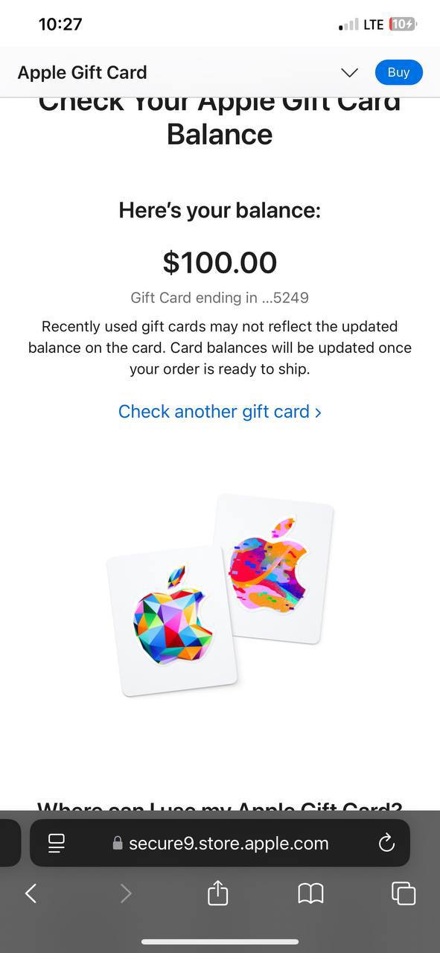Screen dimensions: 440x953
Task: Tap the home indicator bar at bottom
Action: point(220,942)
